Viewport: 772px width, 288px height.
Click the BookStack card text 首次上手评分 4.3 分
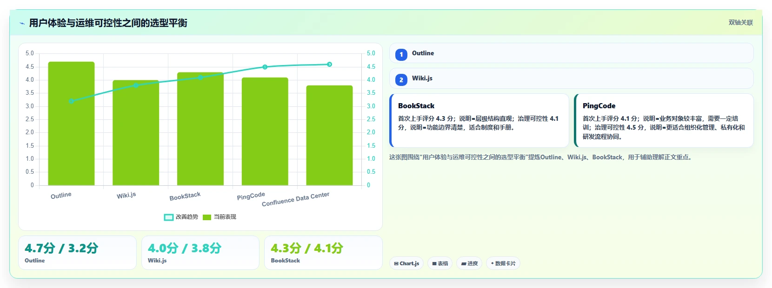426,118
